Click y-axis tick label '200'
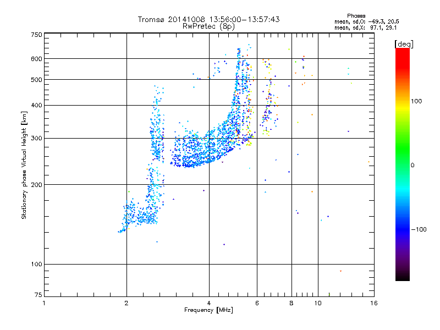This screenshot has width=440, height=330. [x=37, y=185]
